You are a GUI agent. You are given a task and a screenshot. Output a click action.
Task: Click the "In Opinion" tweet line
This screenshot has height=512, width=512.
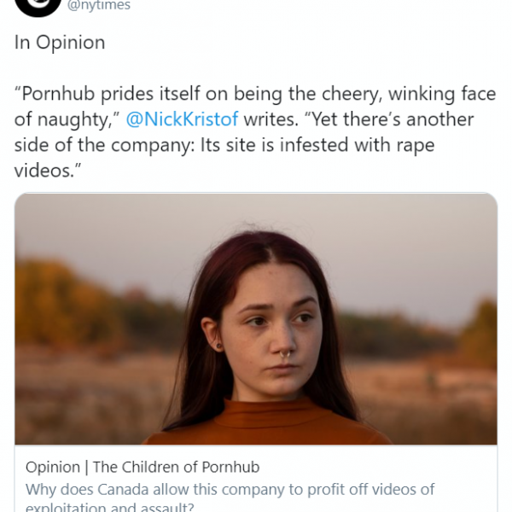click(59, 43)
